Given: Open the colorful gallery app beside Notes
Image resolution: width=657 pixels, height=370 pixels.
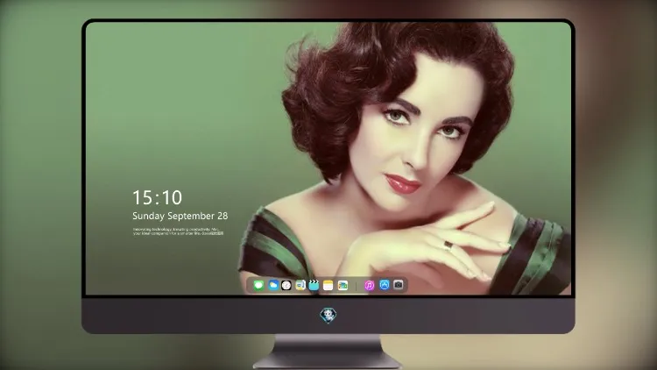Looking at the screenshot, I should (343, 285).
